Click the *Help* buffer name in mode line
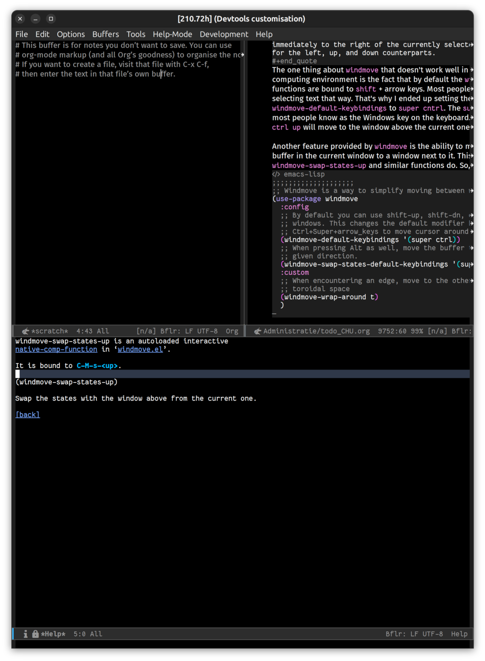This screenshot has height=661, width=485. pyautogui.click(x=53, y=634)
